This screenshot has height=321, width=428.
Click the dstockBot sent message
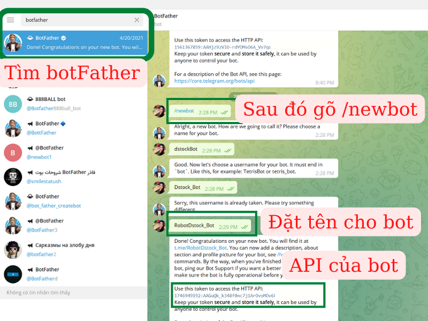pyautogui.click(x=202, y=150)
